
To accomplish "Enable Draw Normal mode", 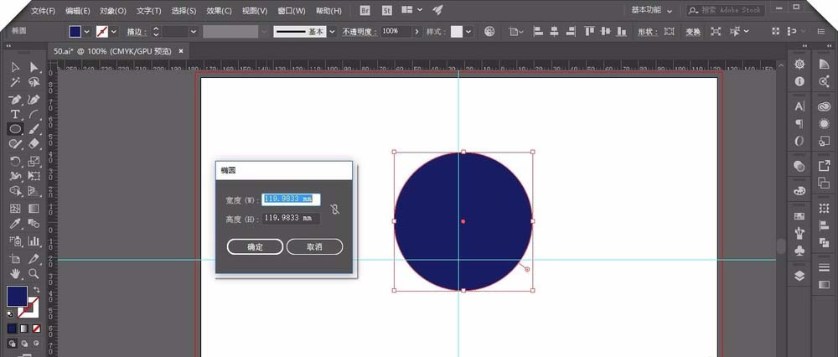I will click(12, 343).
